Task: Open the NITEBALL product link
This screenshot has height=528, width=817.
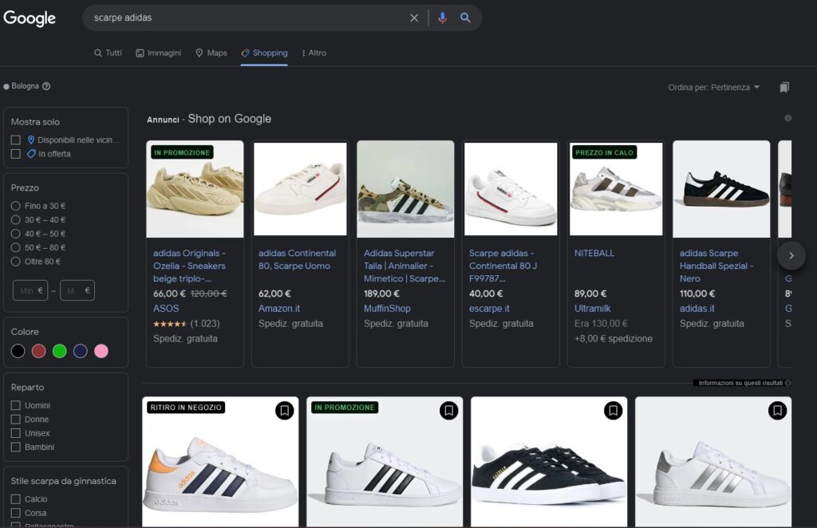Action: (x=594, y=253)
